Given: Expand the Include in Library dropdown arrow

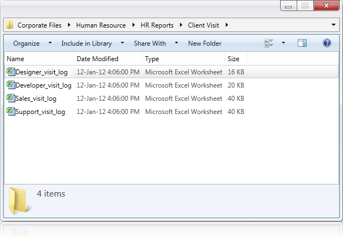Looking at the screenshot, I should click(x=122, y=43).
